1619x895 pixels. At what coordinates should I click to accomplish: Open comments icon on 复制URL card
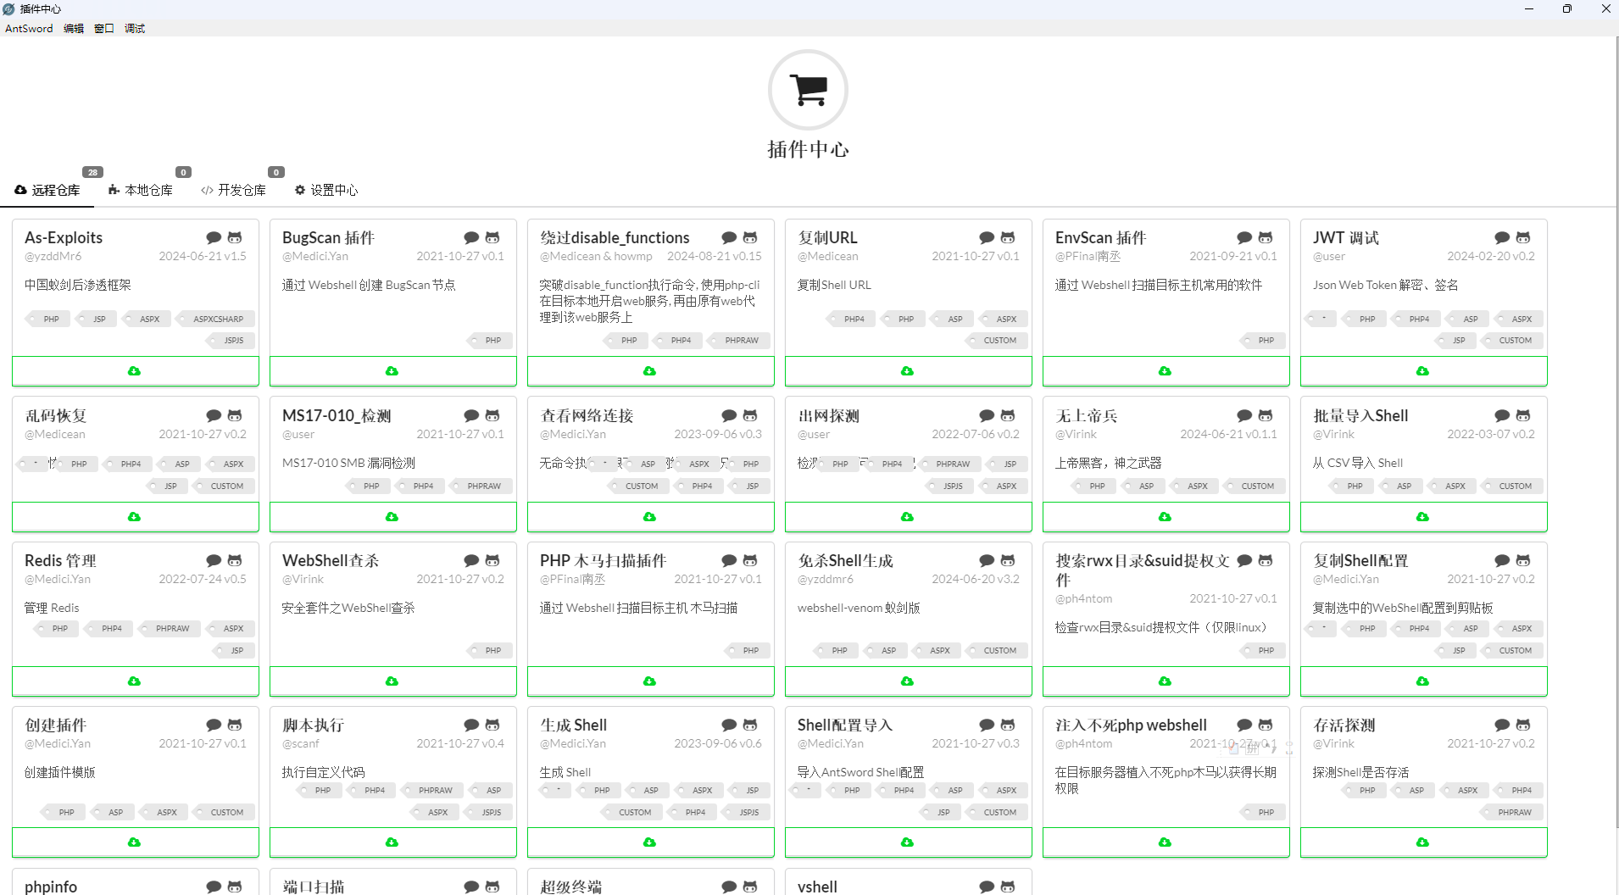click(x=987, y=238)
